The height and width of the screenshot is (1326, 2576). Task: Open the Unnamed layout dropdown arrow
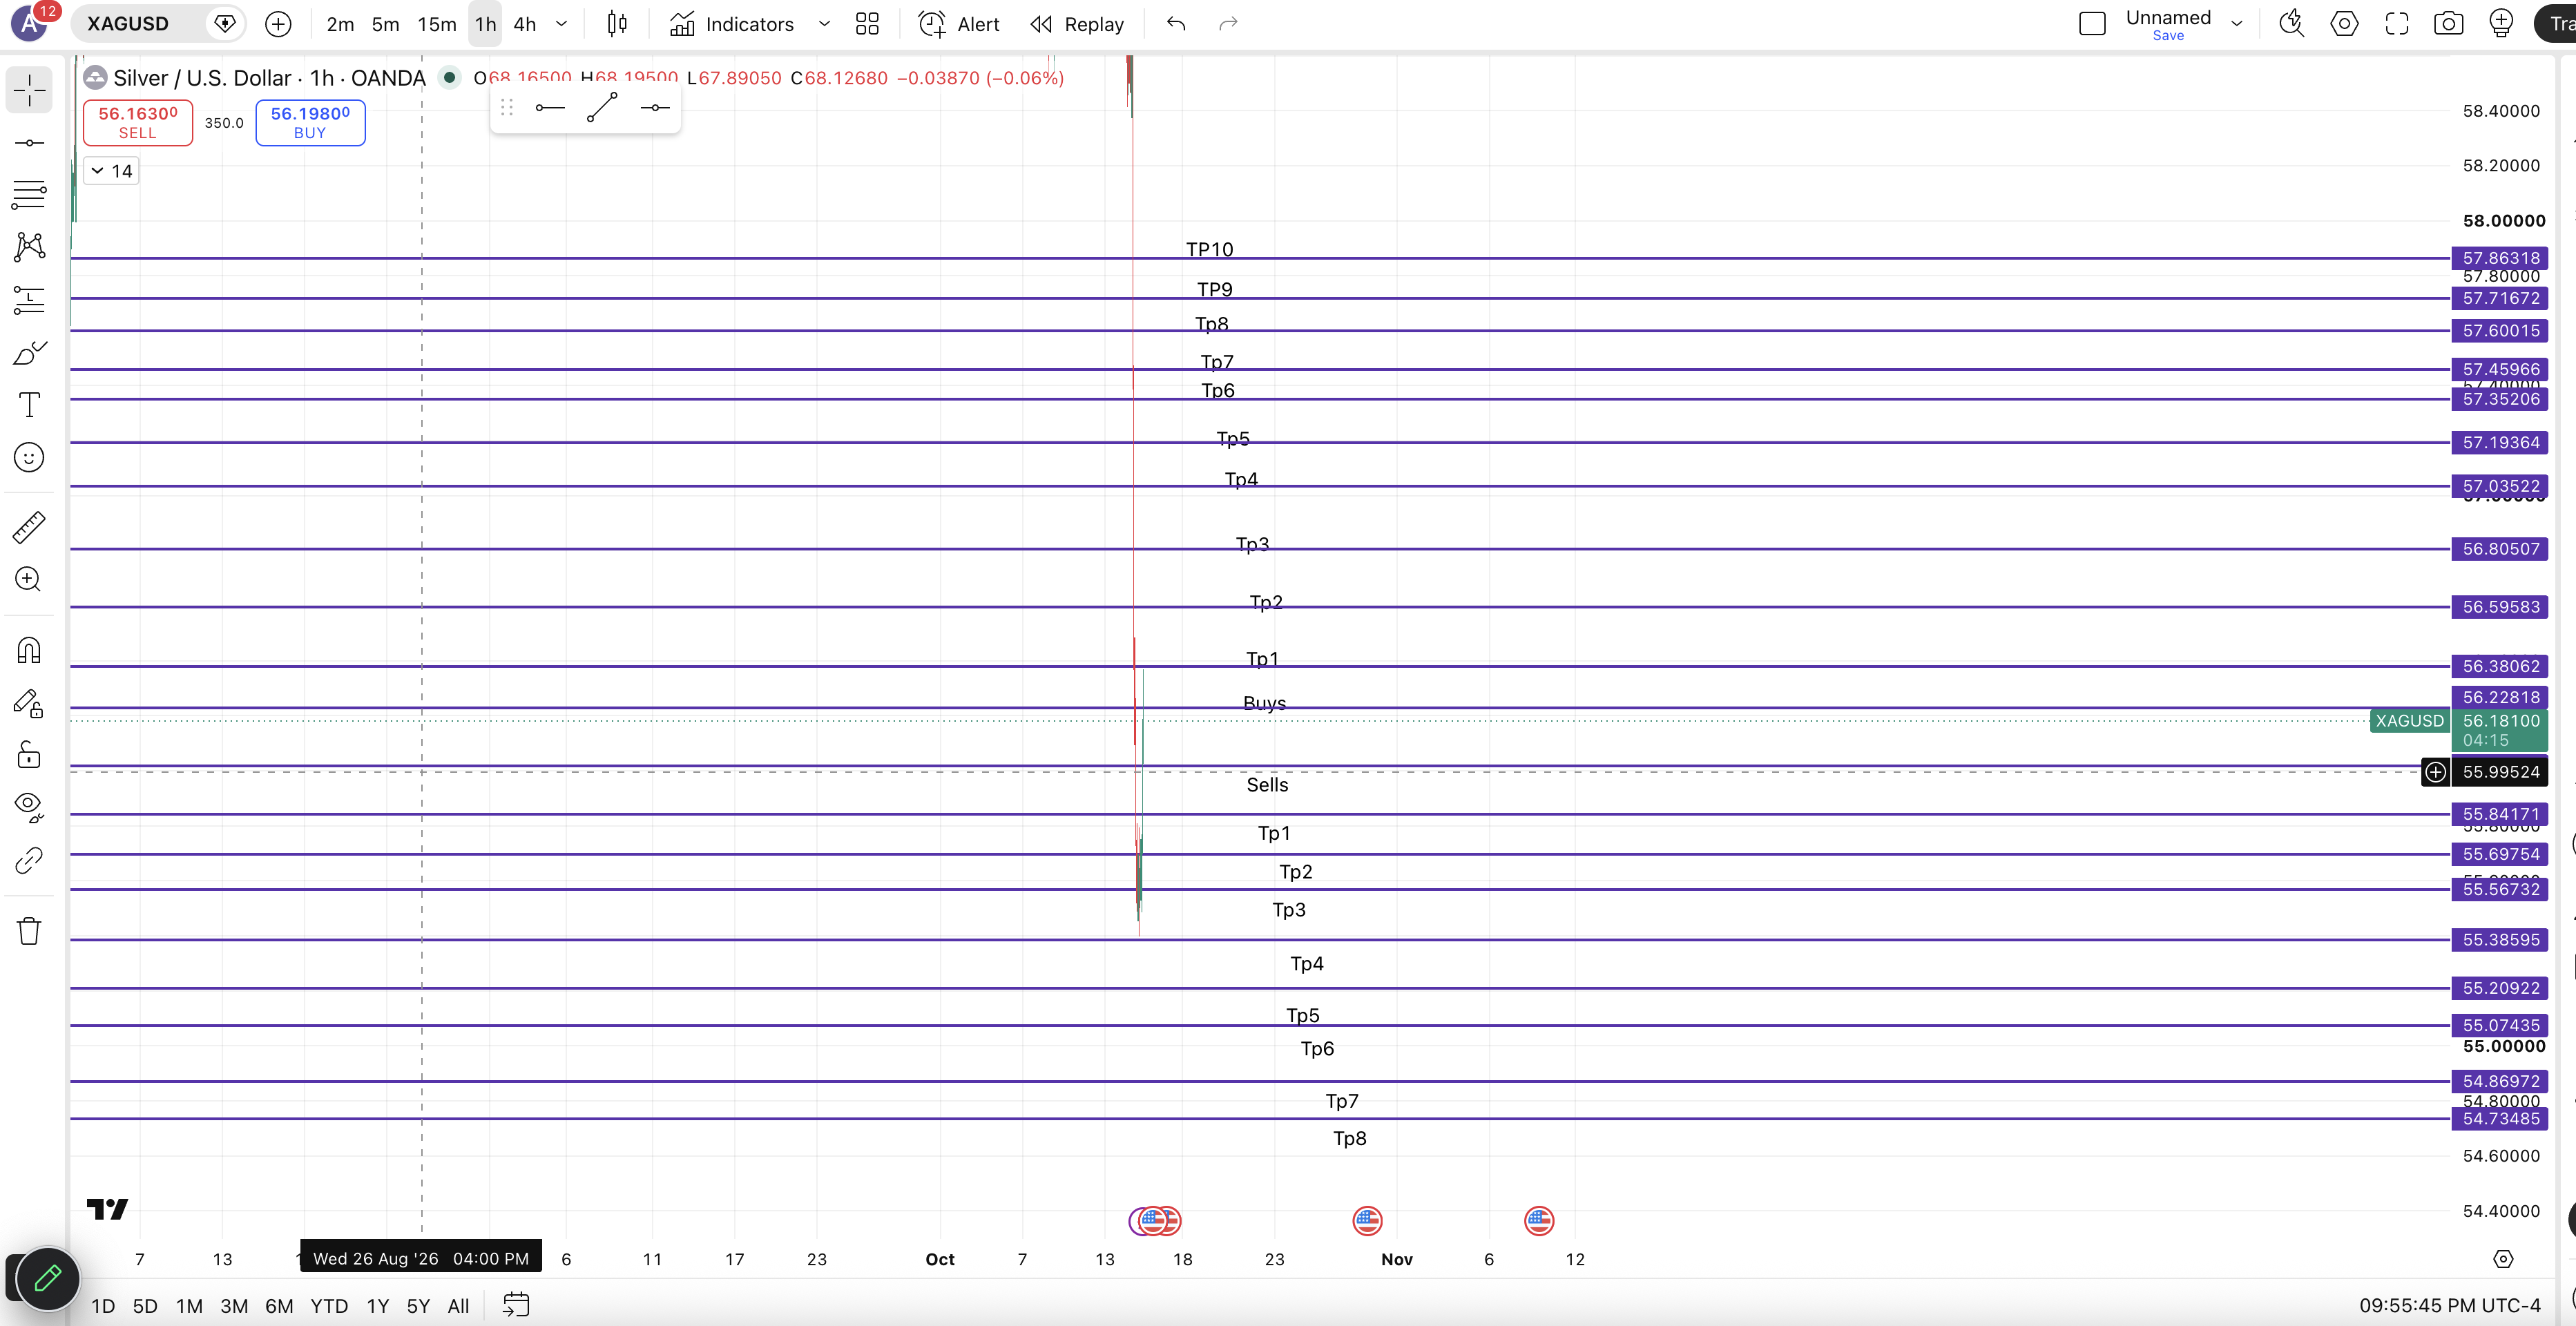point(2237,24)
